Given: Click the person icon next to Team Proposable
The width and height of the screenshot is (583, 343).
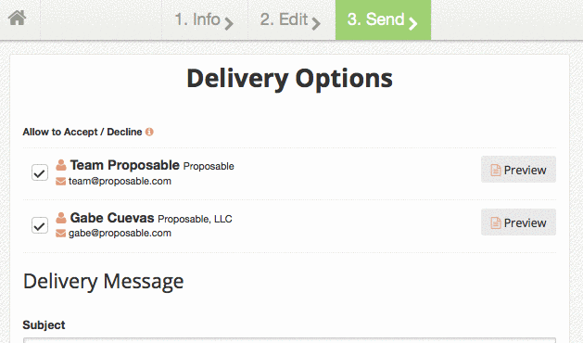Looking at the screenshot, I should tap(61, 165).
